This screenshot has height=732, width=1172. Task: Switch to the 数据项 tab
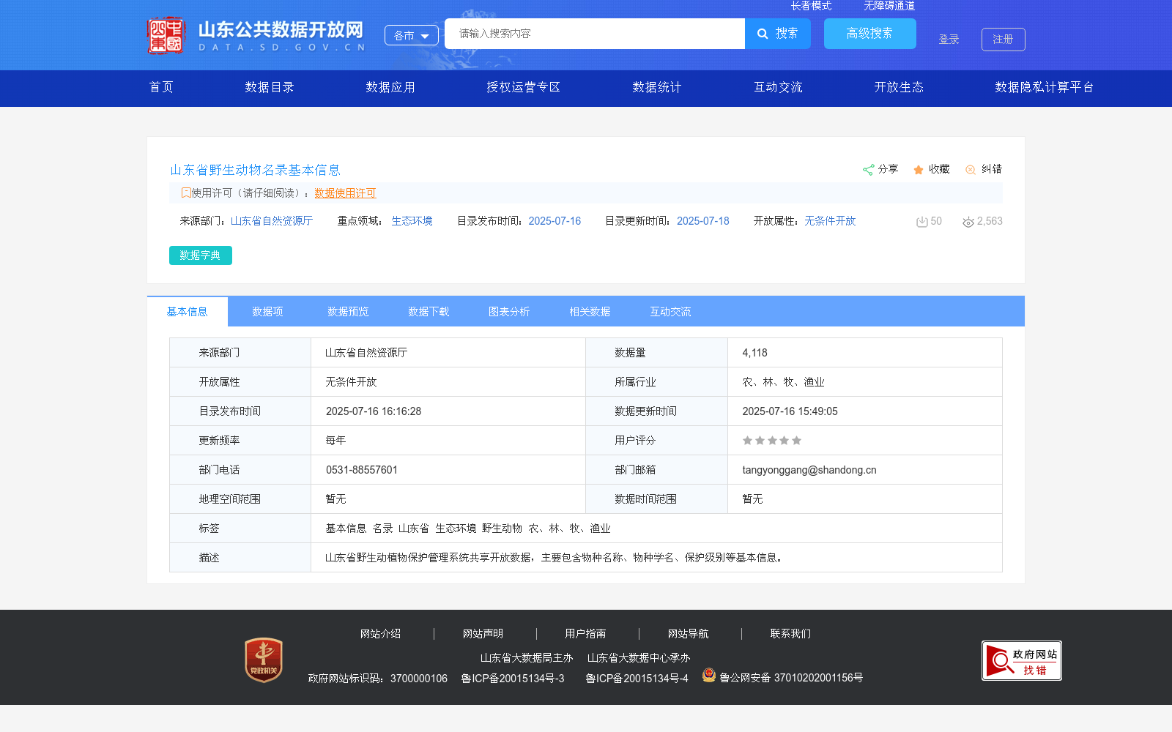[268, 312]
